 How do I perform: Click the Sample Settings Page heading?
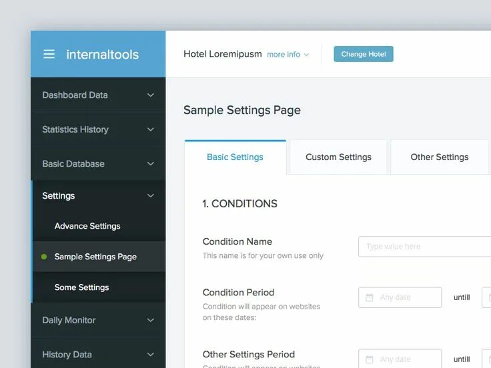click(242, 110)
